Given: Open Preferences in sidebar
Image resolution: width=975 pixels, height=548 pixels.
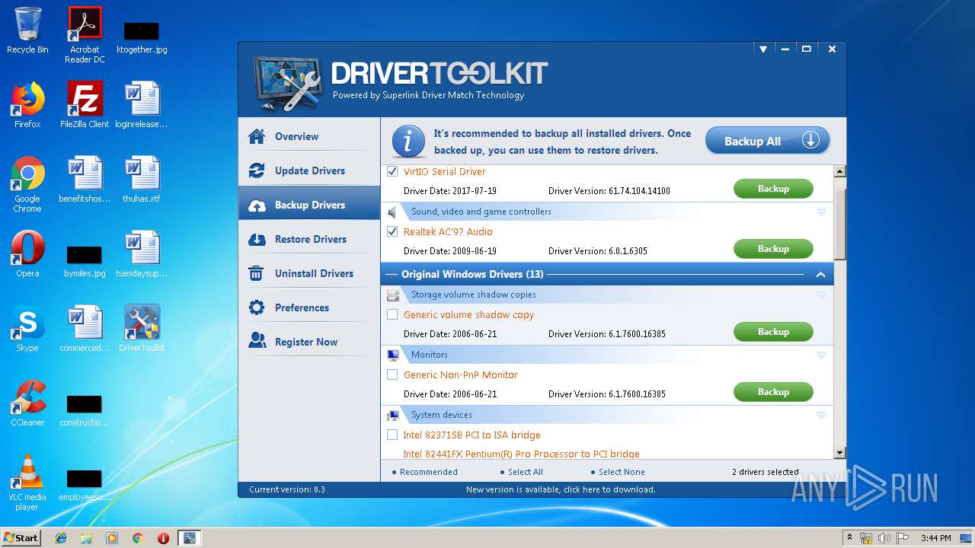Looking at the screenshot, I should [x=309, y=307].
